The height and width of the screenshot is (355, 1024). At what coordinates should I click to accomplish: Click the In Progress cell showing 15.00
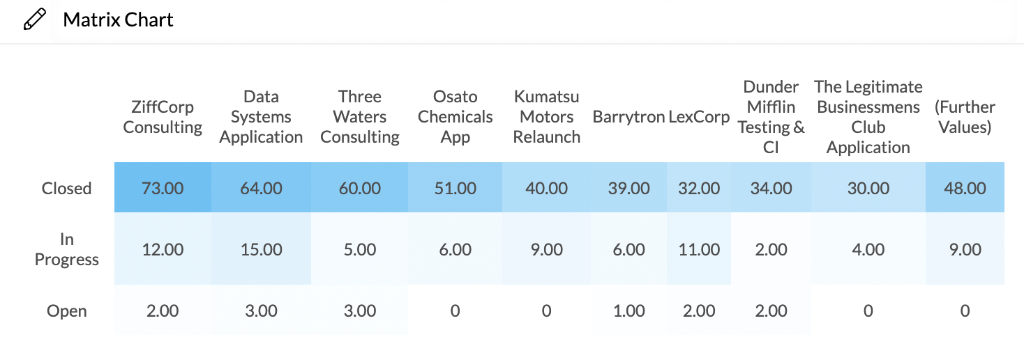coord(261,249)
